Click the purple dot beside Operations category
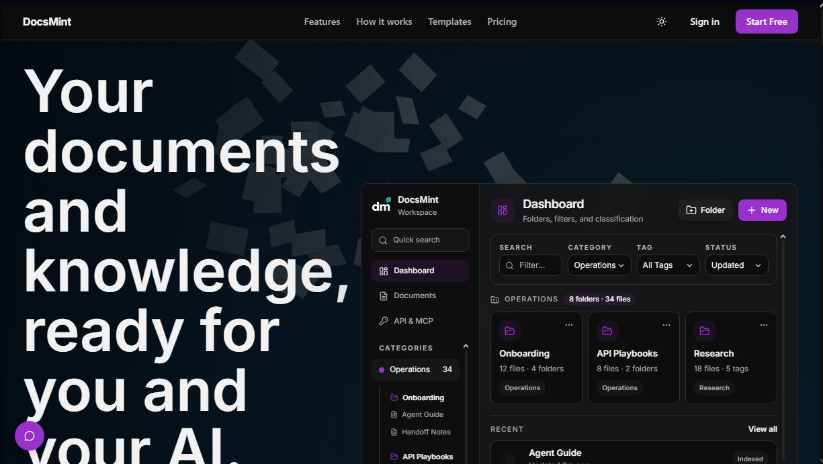This screenshot has height=464, width=823. point(382,370)
